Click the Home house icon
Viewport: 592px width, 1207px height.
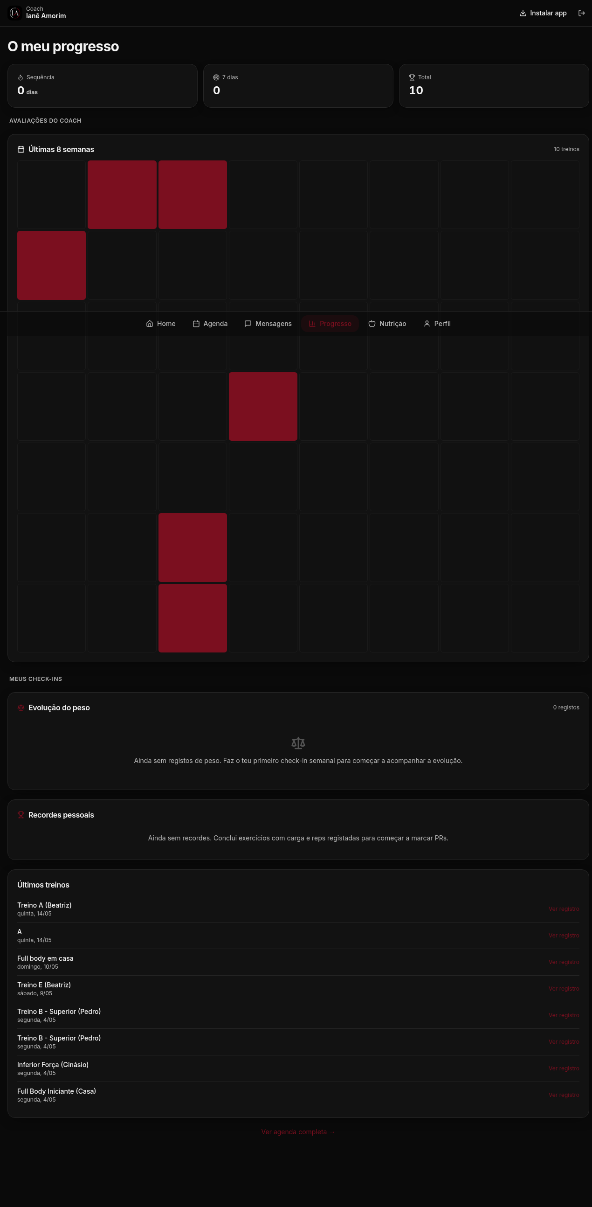(150, 324)
